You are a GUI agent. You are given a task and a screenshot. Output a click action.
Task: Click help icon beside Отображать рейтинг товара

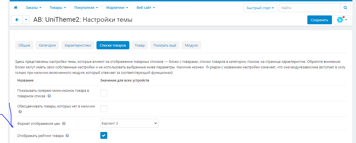coord(67,136)
